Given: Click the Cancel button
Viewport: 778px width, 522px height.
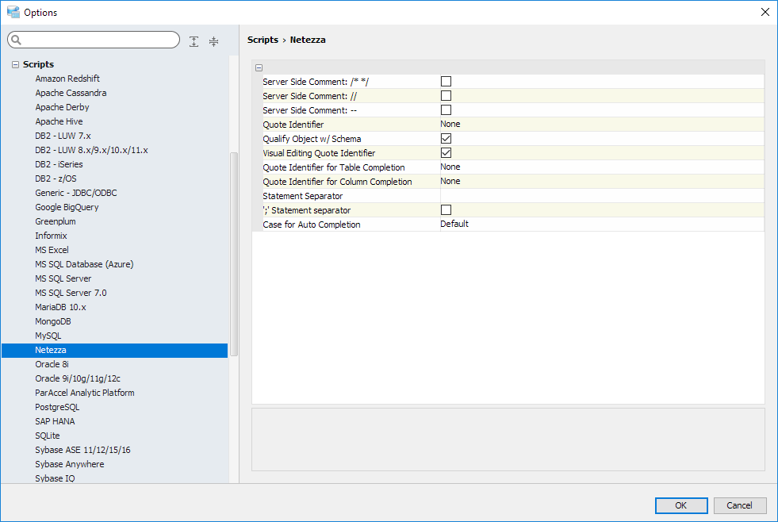Looking at the screenshot, I should [739, 505].
